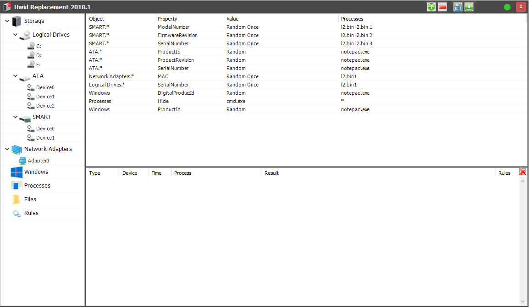Collapse the ATA tree node

point(15,76)
